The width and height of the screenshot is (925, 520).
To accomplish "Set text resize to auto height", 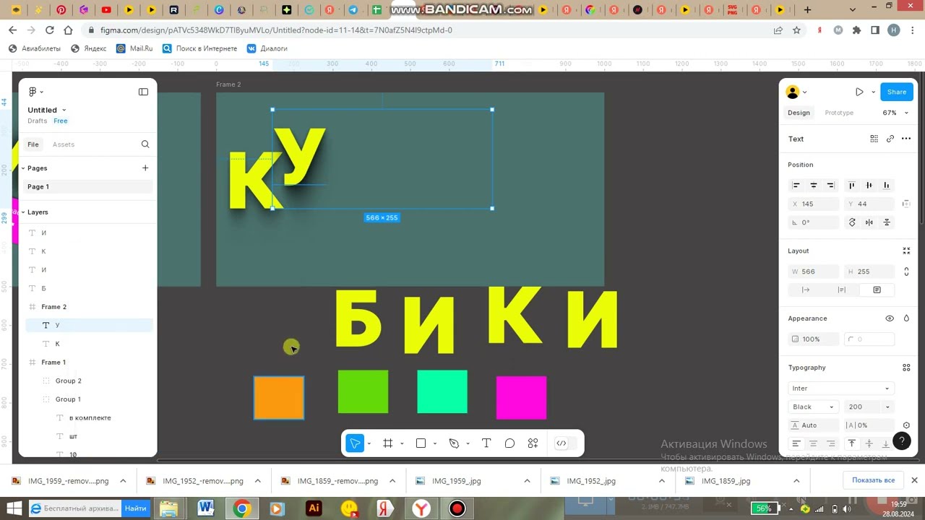I will pyautogui.click(x=841, y=290).
